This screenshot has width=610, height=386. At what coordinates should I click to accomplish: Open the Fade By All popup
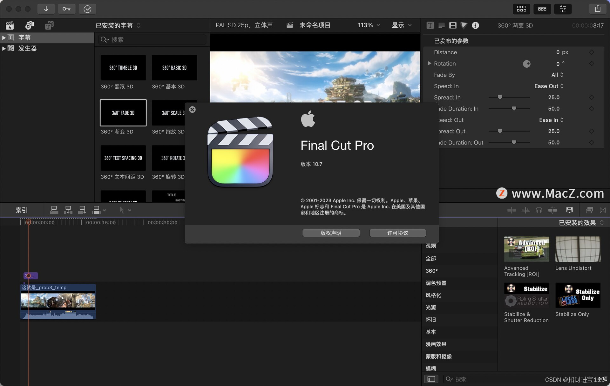point(557,75)
